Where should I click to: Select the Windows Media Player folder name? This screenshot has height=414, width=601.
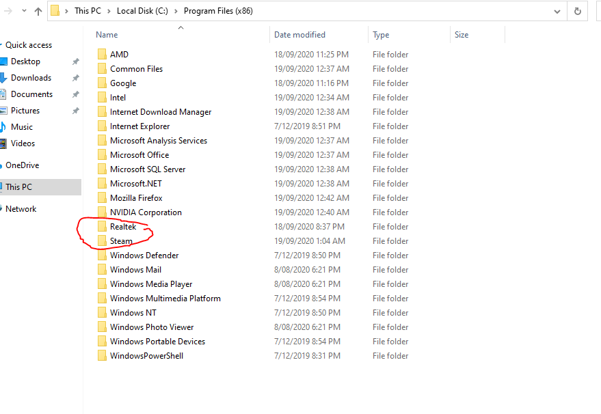click(x=151, y=284)
